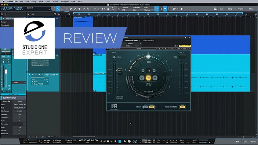Click the add track plus icon
Screen dimensions: 258x145
[59, 14]
